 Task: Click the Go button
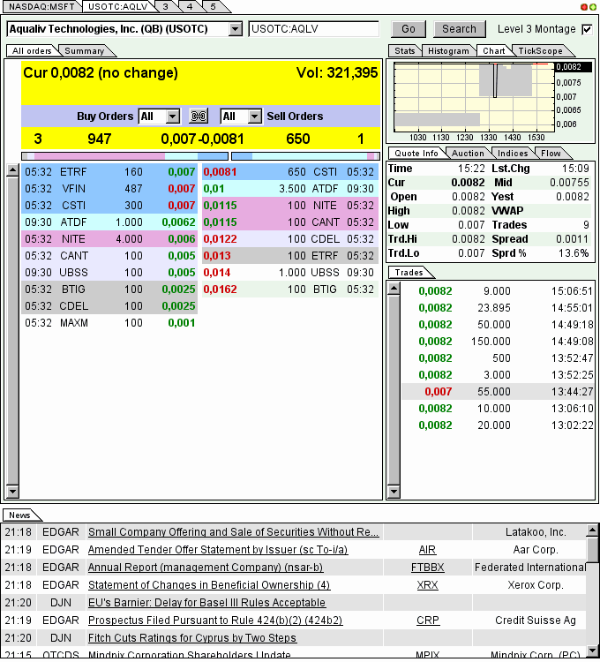[x=408, y=29]
